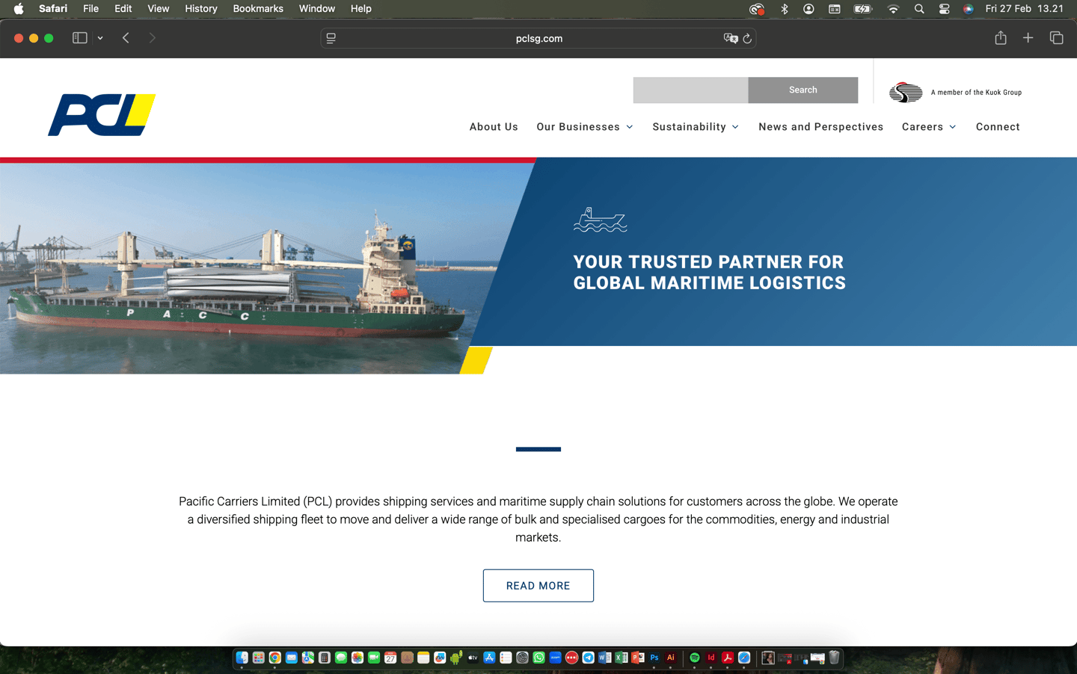This screenshot has width=1077, height=674.
Task: Click the translate icon in address bar
Action: coord(731,39)
